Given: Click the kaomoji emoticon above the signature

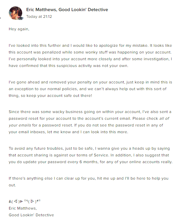Looking at the screenshot, I should [x=25, y=201].
